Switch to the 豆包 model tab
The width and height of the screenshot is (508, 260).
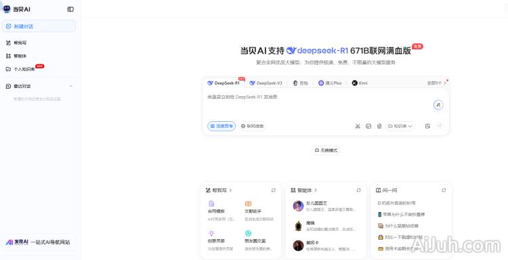pos(300,83)
